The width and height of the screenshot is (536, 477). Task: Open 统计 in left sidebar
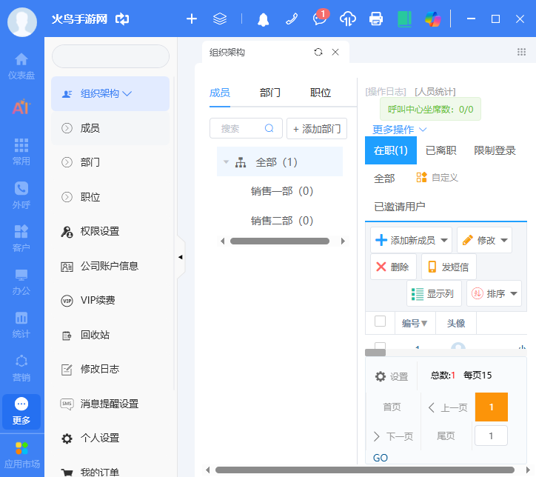[21, 325]
